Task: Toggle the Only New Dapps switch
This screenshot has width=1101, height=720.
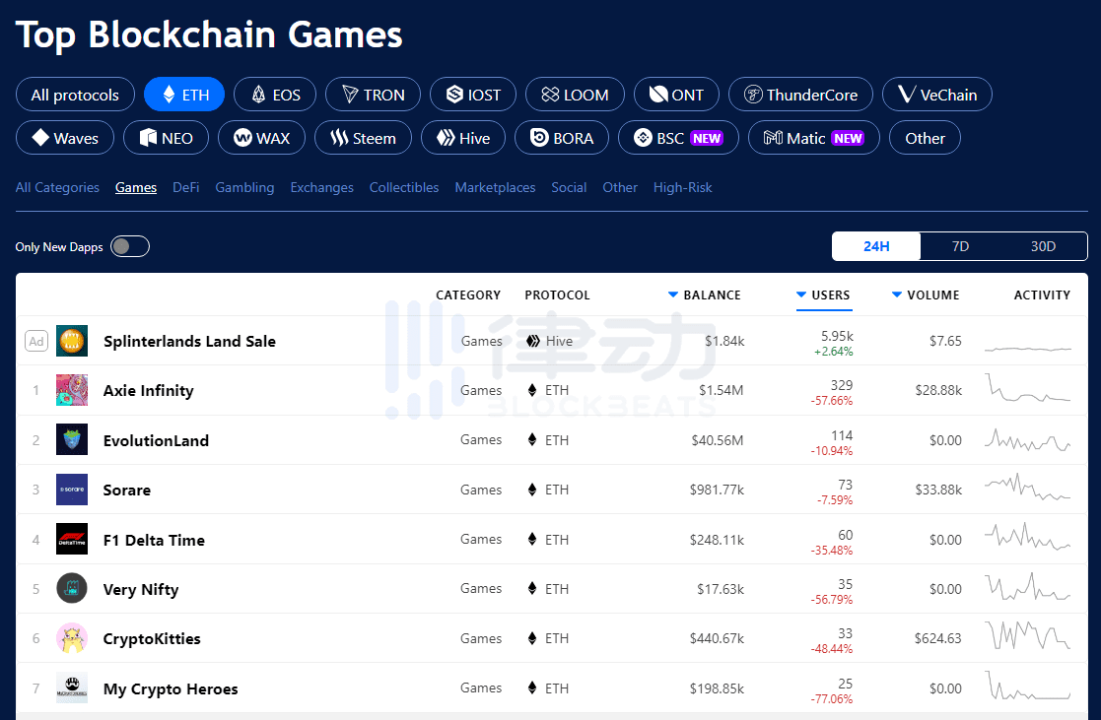Action: (x=130, y=246)
